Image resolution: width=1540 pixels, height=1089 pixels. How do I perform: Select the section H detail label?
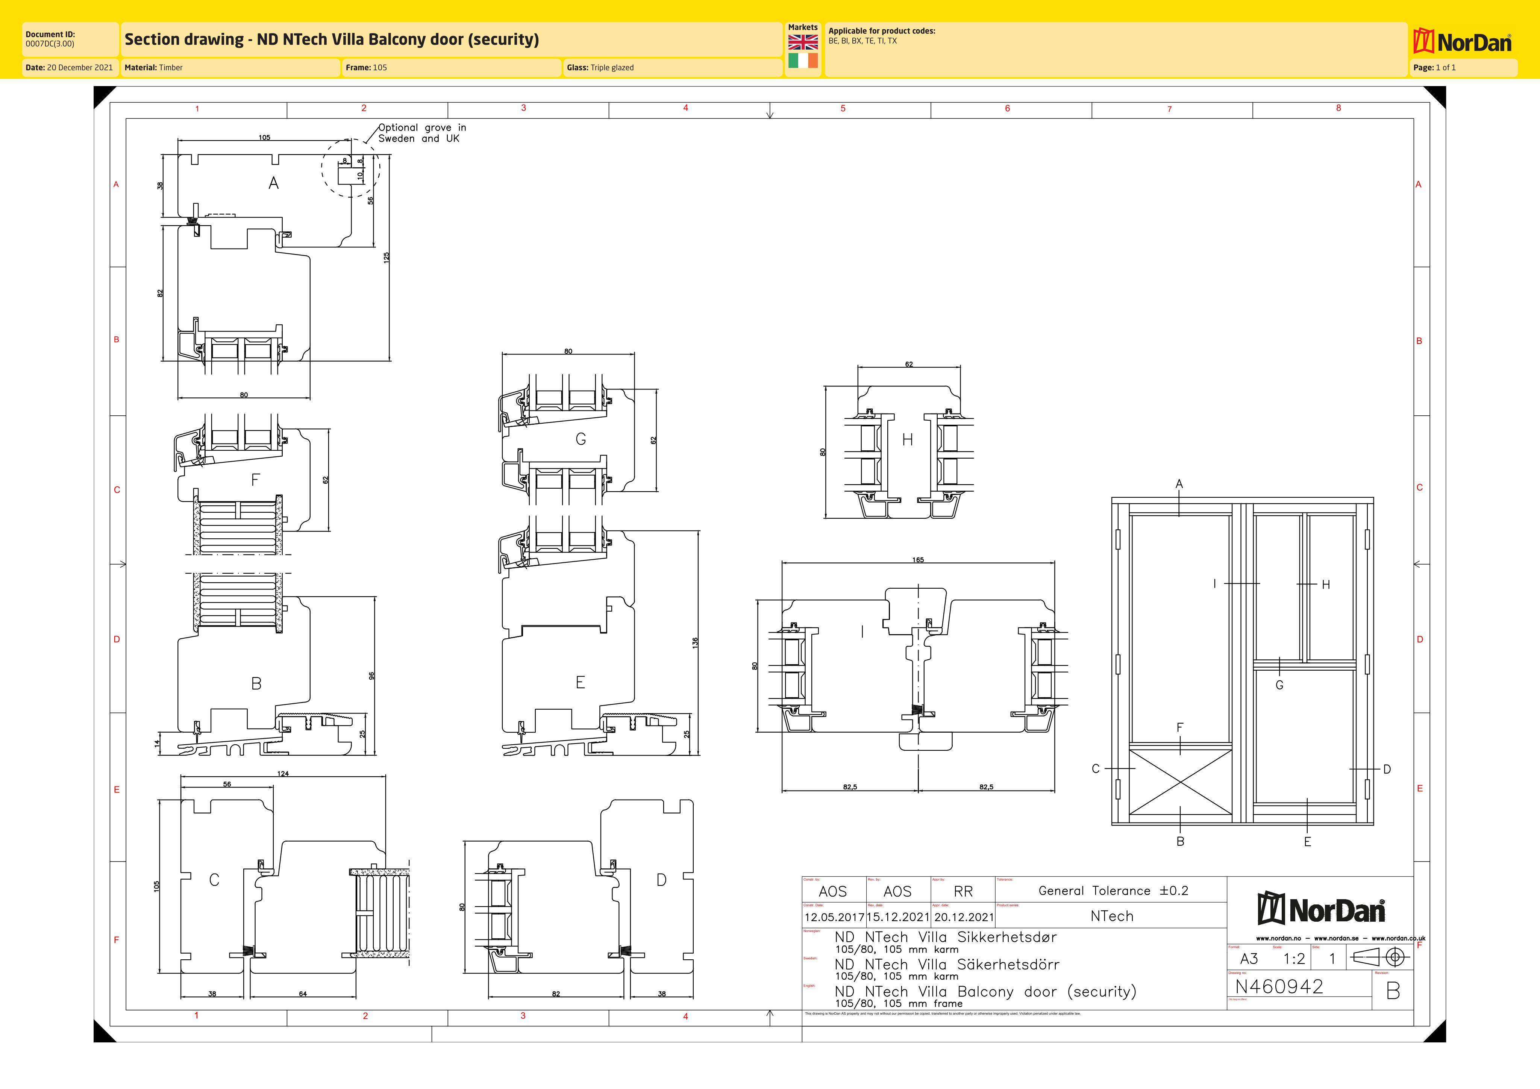pos(908,440)
